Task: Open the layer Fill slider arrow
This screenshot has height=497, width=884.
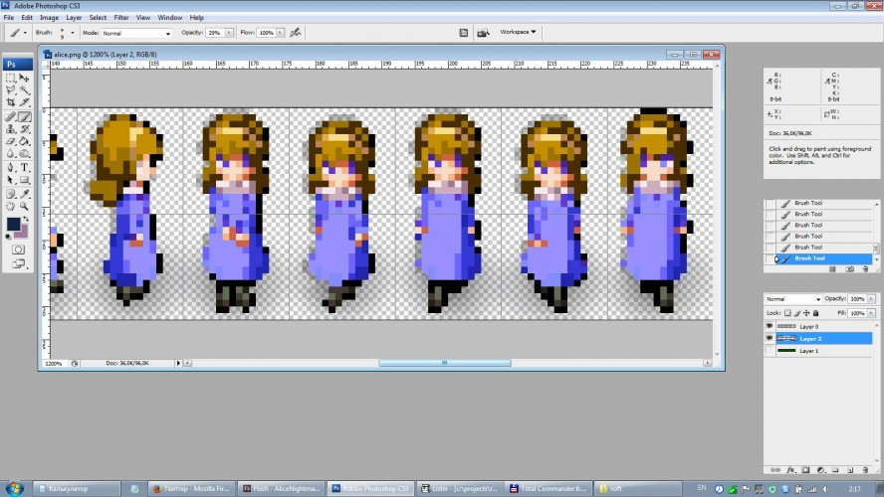Action: (x=871, y=313)
